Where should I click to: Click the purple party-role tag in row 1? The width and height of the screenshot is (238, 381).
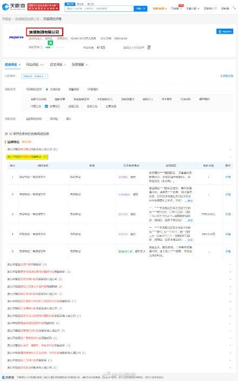tap(123, 177)
